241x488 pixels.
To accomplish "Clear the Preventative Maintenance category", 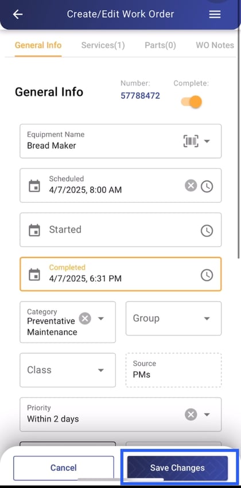I will coord(85,318).
